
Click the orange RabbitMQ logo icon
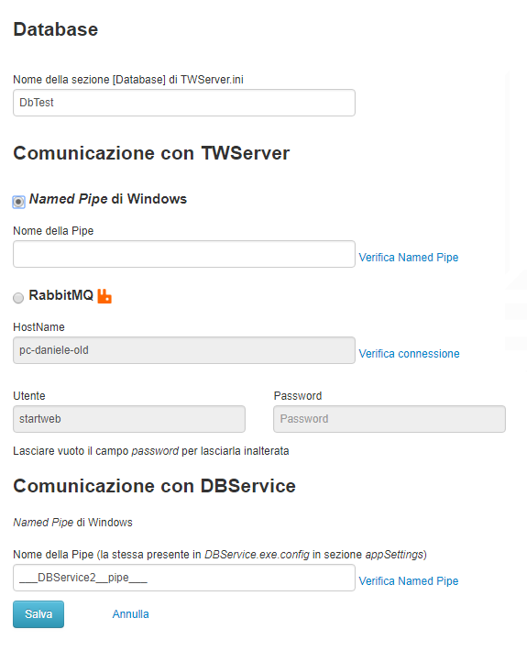tap(104, 296)
